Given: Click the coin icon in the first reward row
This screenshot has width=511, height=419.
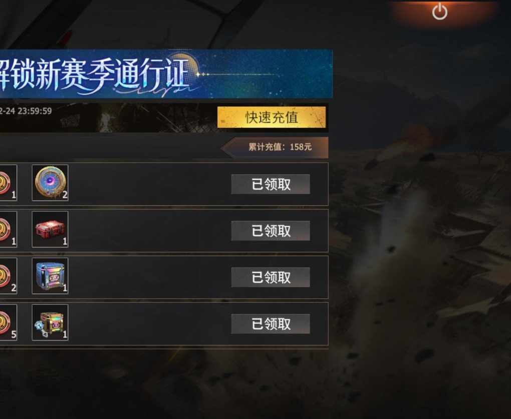Looking at the screenshot, I should pos(8,183).
